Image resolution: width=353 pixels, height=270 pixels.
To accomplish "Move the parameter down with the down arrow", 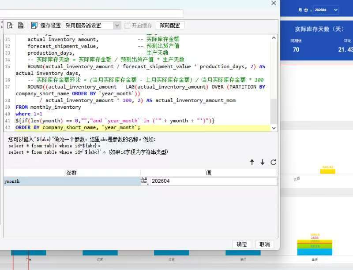I will tap(263, 162).
